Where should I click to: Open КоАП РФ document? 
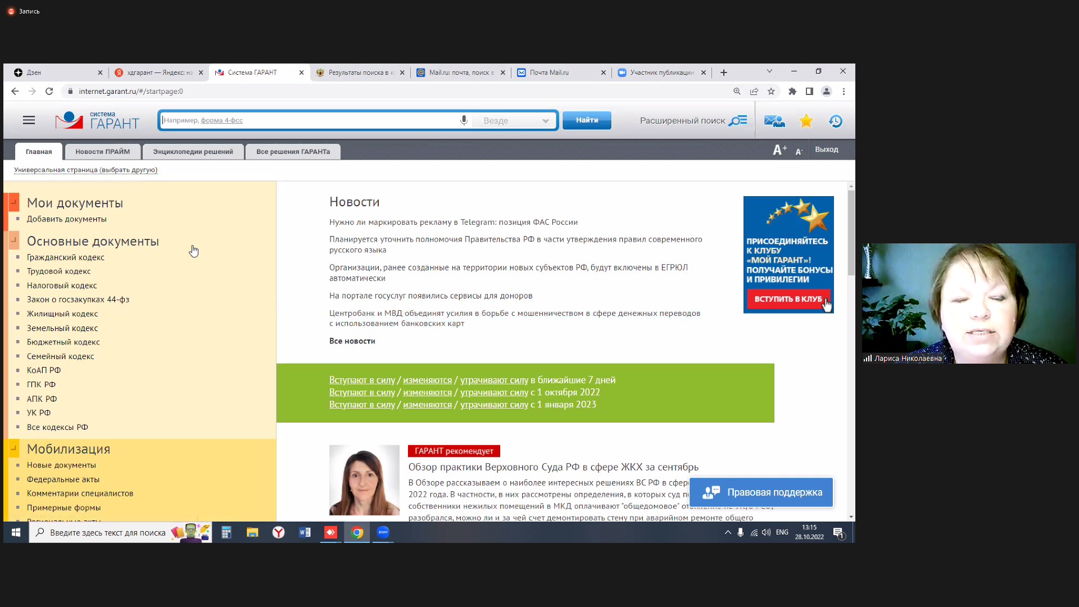coord(44,370)
